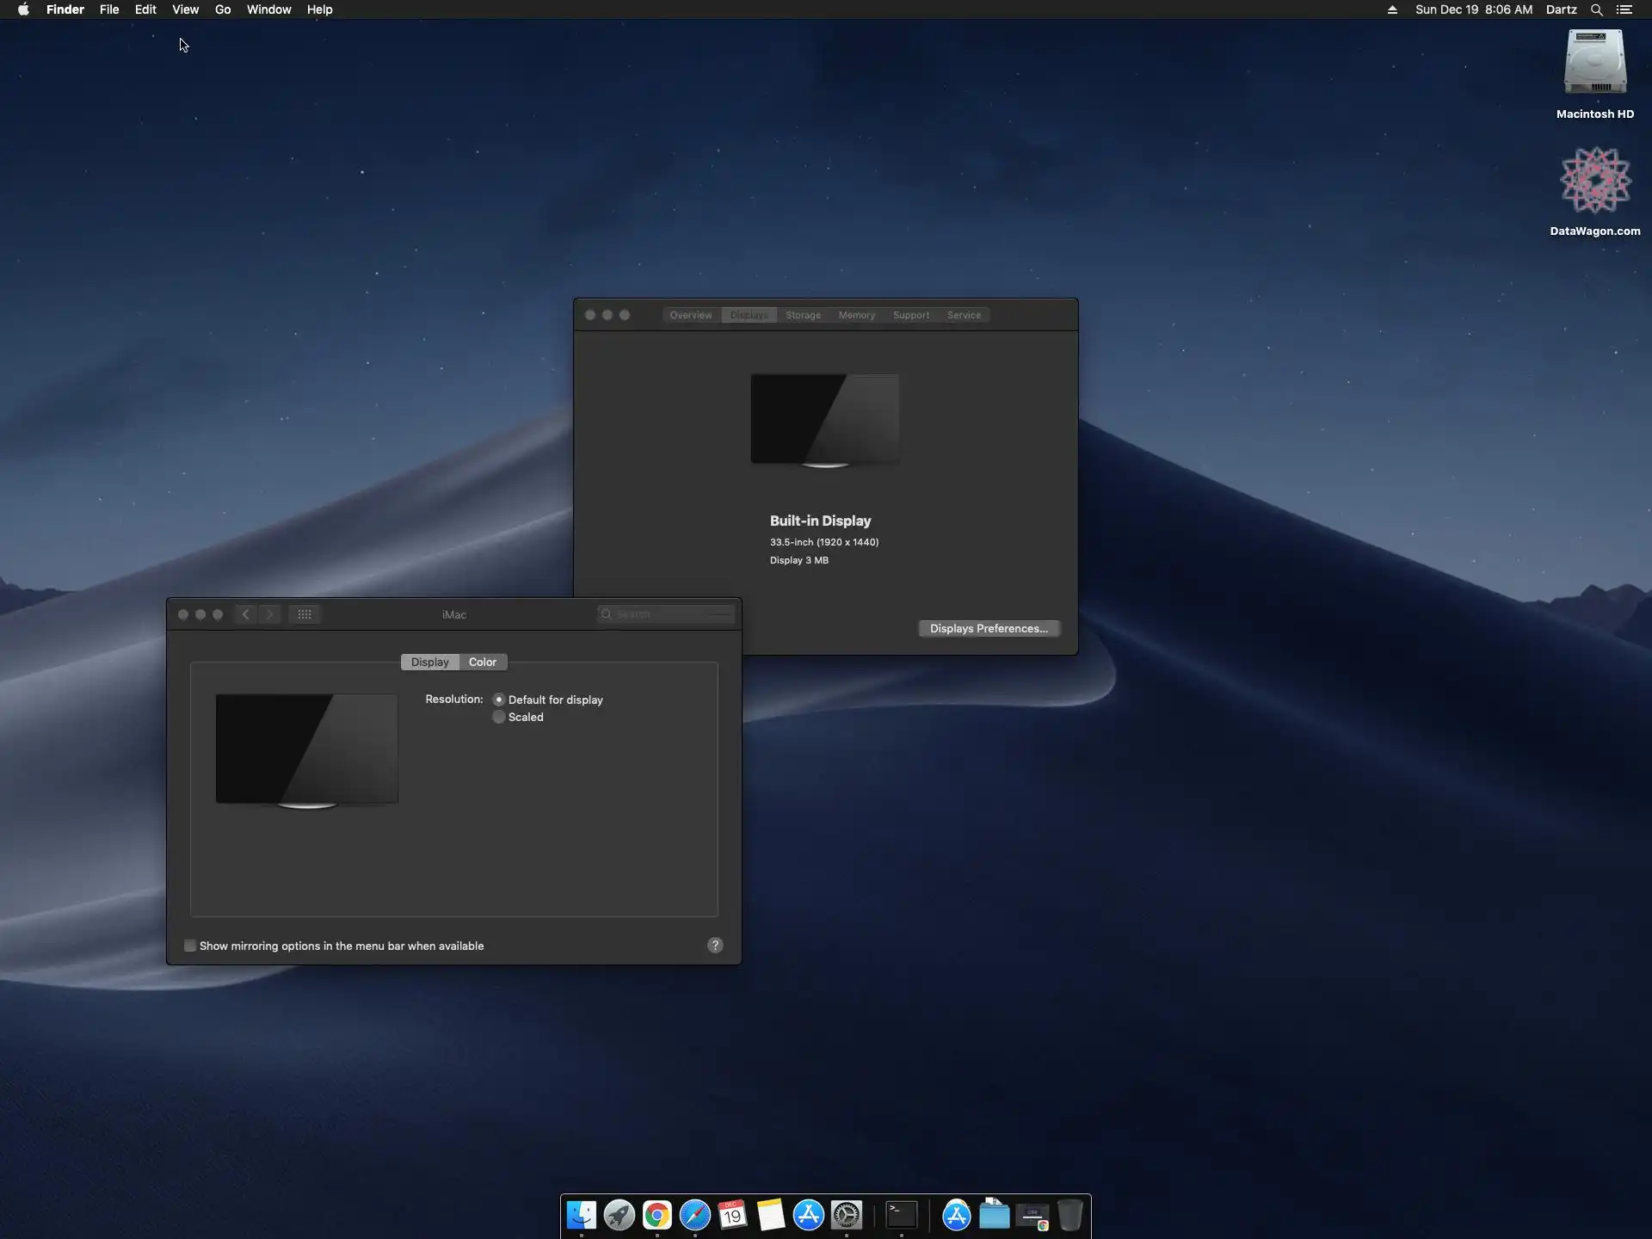
Task: Enable show mirroring options checkbox
Action: (x=190, y=946)
